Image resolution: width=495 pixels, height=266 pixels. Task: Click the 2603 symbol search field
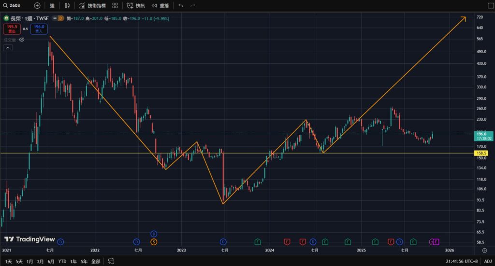15,5
